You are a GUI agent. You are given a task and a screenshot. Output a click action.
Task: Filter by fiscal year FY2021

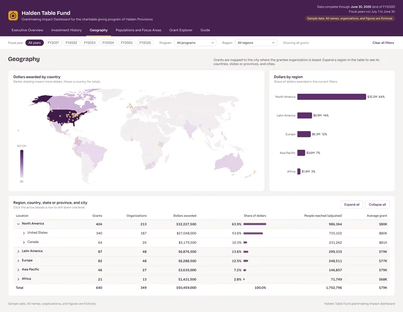click(x=53, y=43)
